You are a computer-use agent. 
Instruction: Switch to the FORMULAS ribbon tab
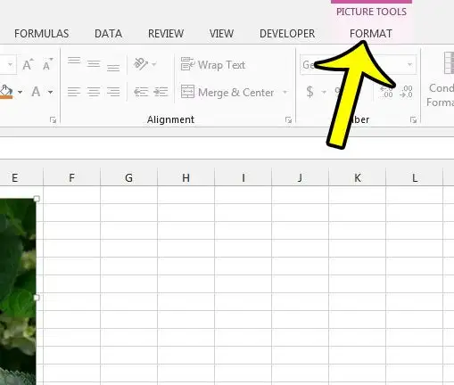(x=42, y=34)
